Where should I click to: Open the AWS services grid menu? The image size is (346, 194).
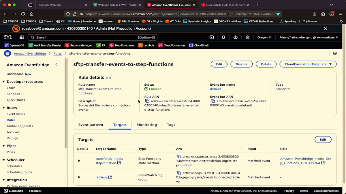pos(22,37)
